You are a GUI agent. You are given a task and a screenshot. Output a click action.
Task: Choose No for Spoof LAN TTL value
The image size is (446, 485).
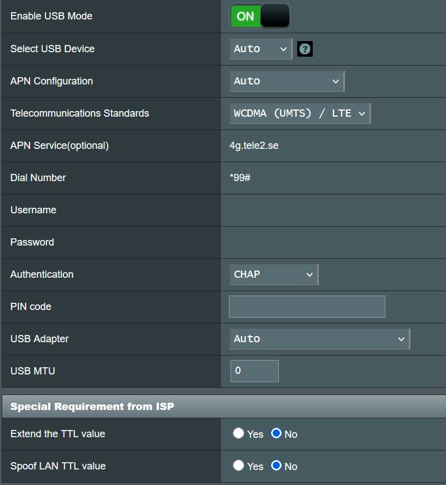[276, 466]
